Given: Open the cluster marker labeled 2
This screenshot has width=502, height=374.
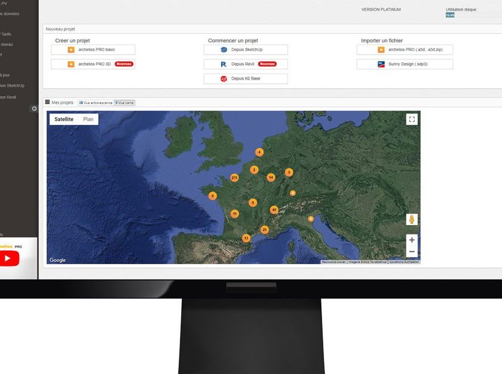Looking at the screenshot, I should (x=254, y=170).
